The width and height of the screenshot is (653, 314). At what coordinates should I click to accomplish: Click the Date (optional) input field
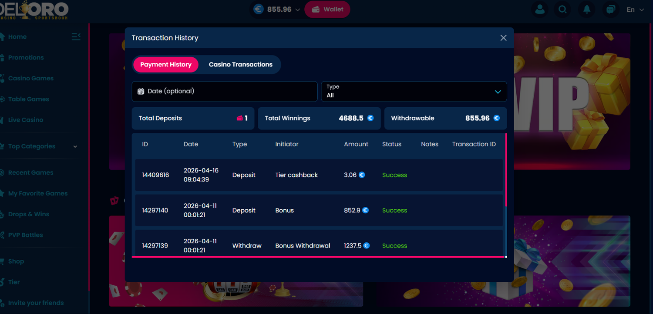225,91
